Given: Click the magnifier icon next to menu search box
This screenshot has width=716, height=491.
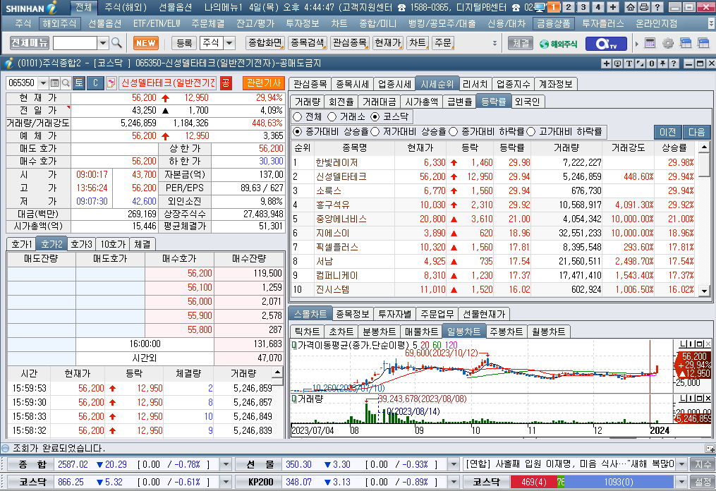Looking at the screenshot, I should point(116,43).
